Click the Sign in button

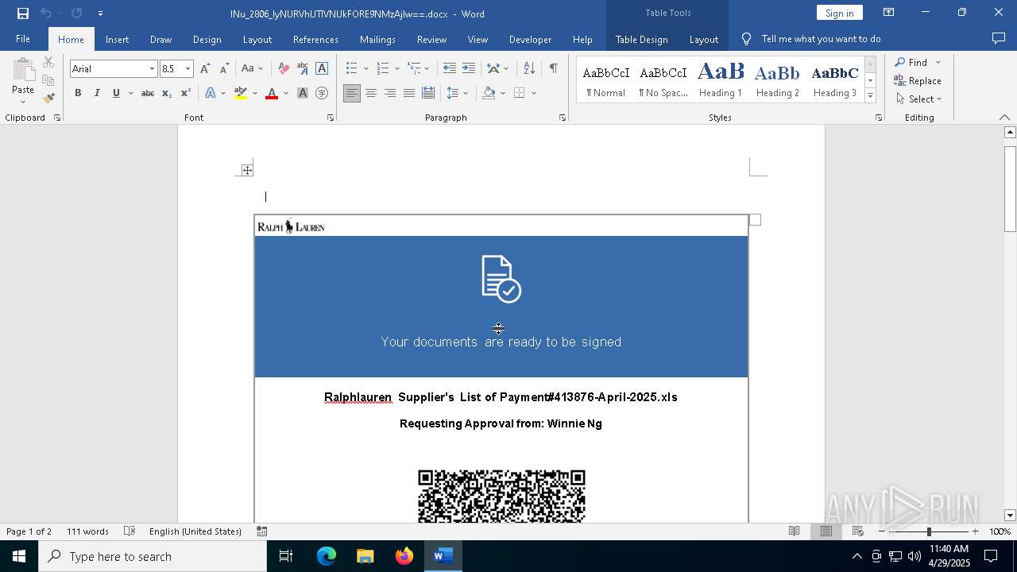[x=839, y=13]
